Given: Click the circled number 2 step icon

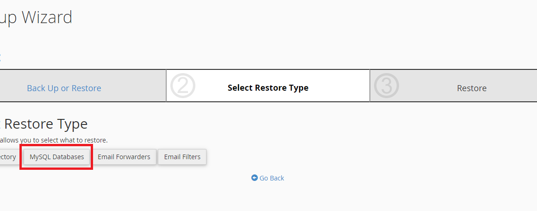Looking at the screenshot, I should tap(182, 86).
